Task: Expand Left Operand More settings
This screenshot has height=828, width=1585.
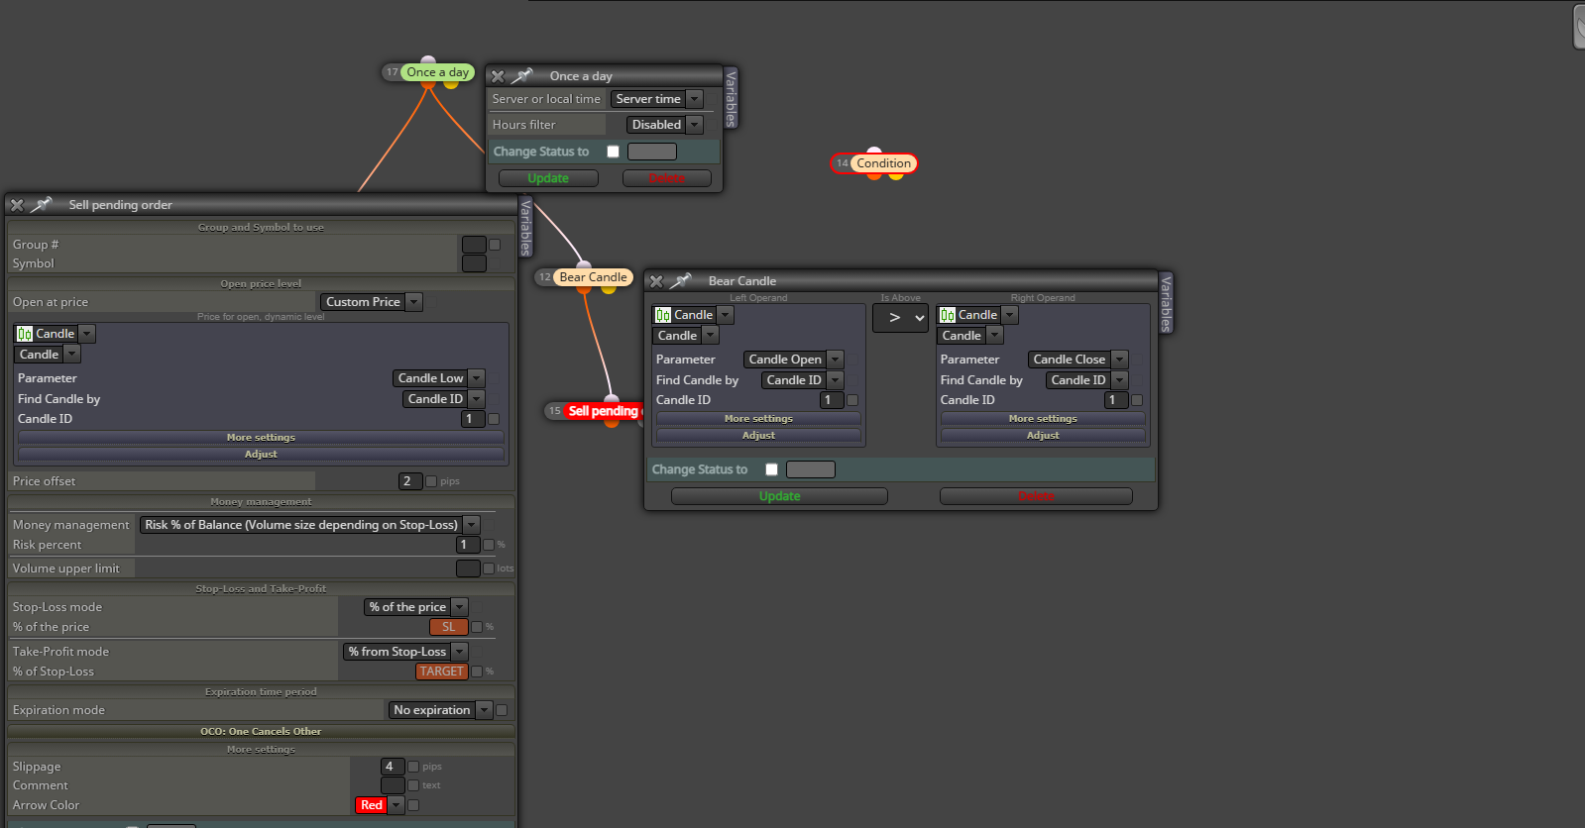Action: 758,418
